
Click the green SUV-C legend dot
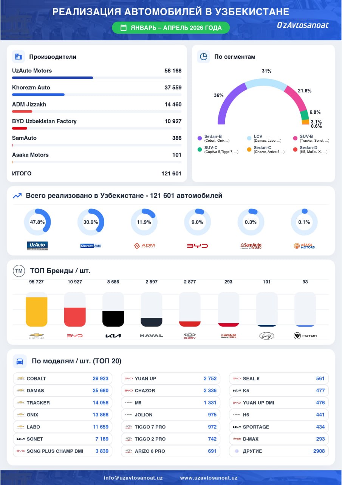click(200, 150)
